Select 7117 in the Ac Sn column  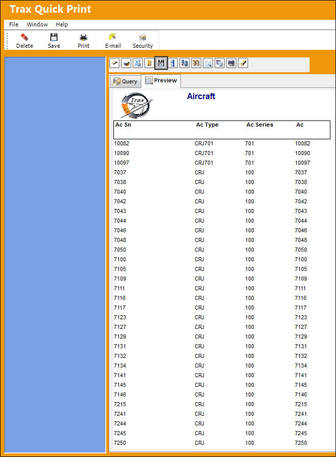tap(120, 307)
